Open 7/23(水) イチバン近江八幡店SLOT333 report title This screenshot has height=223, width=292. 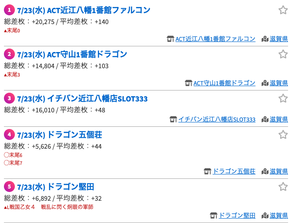pyautogui.click(x=82, y=98)
